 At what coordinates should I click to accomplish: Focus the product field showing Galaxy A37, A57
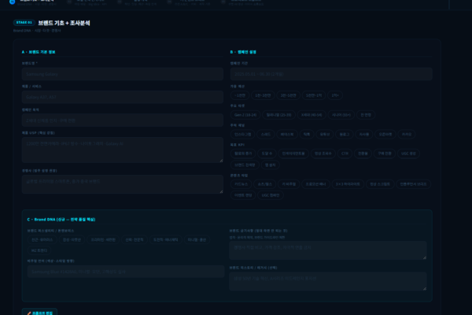click(123, 97)
